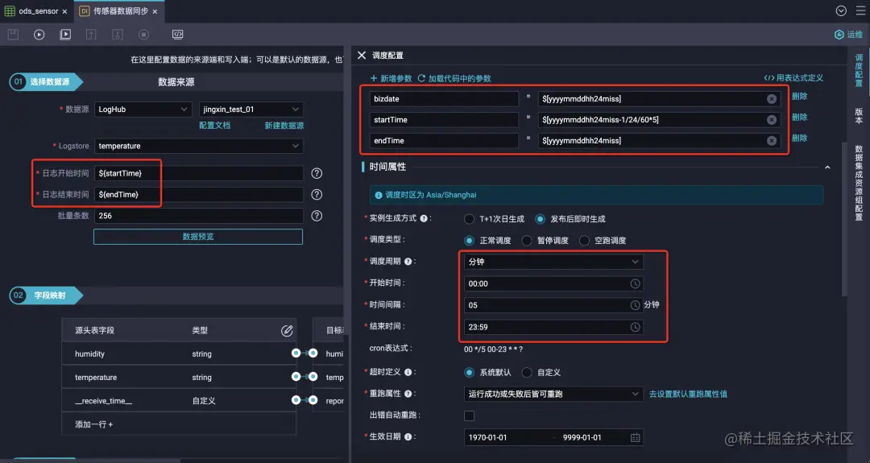
Task: Open the top-right hamburger menu
Action: (860, 10)
